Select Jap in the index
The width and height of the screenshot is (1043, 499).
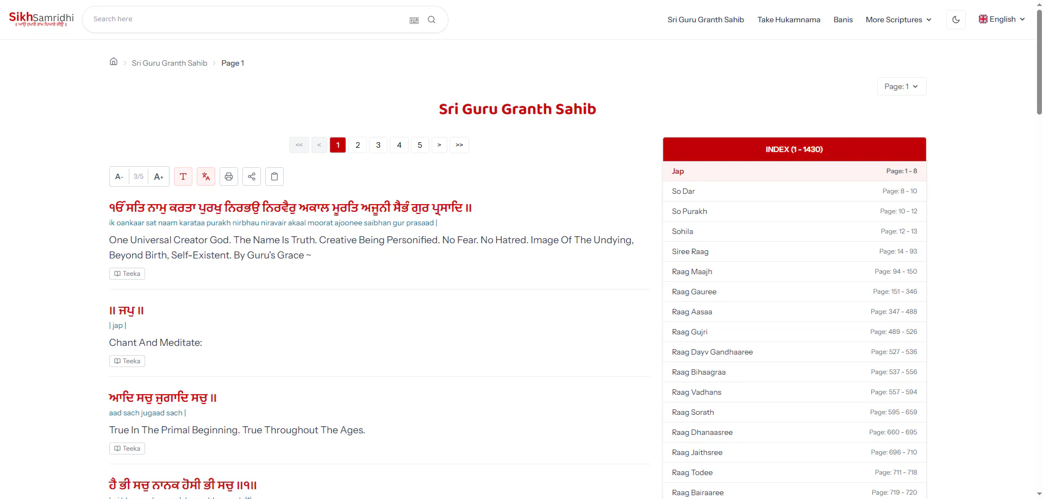pos(794,171)
